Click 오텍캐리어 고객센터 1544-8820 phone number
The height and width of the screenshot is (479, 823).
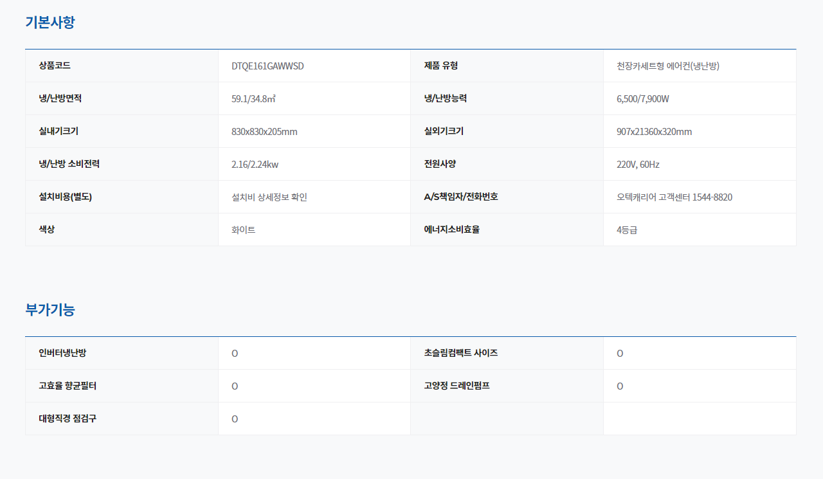(674, 197)
